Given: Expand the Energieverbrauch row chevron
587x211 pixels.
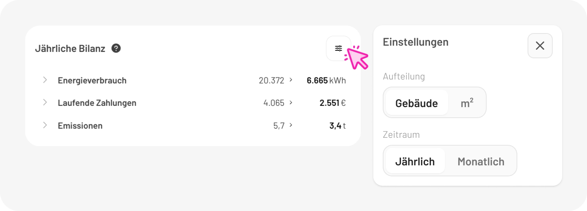Looking at the screenshot, I should coord(45,80).
